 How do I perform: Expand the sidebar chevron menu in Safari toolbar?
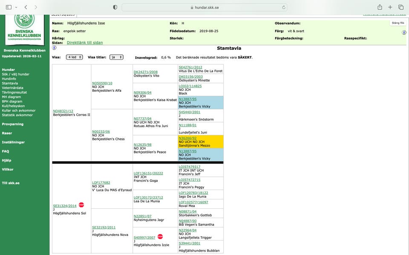point(16,7)
